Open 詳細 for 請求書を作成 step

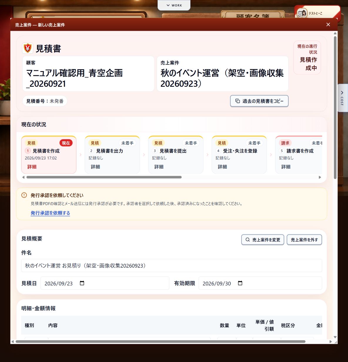click(x=286, y=167)
